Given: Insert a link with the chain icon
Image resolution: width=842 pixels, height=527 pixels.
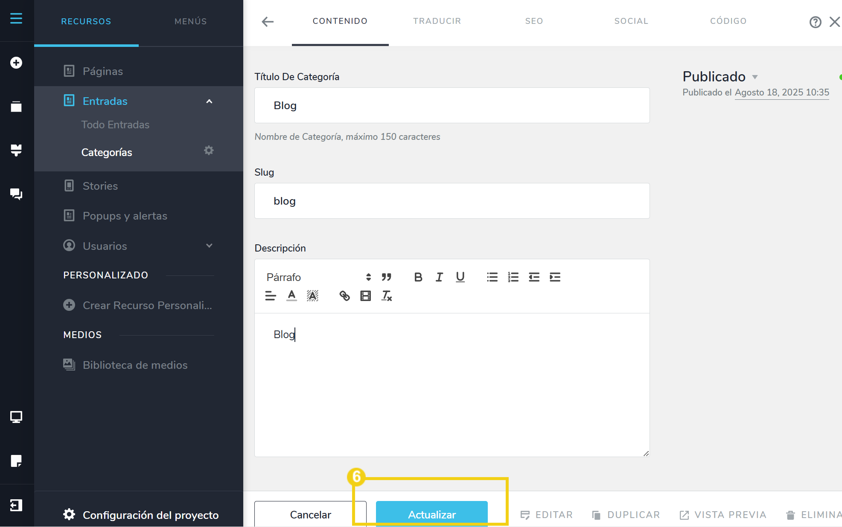Looking at the screenshot, I should click(344, 295).
